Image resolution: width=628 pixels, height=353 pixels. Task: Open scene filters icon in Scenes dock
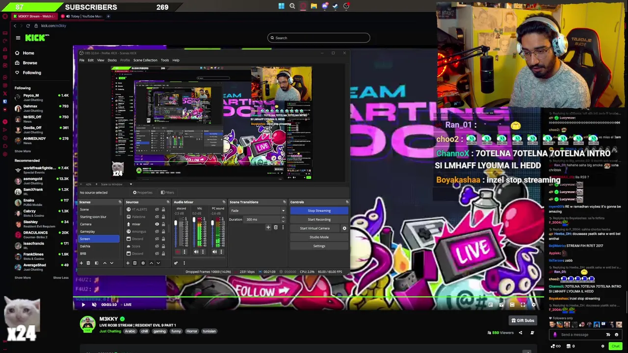pos(96,263)
